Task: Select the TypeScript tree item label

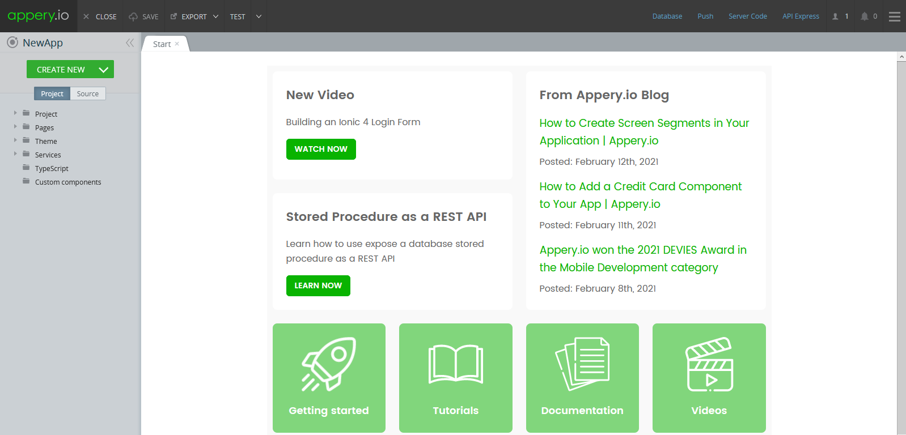Action: (52, 168)
